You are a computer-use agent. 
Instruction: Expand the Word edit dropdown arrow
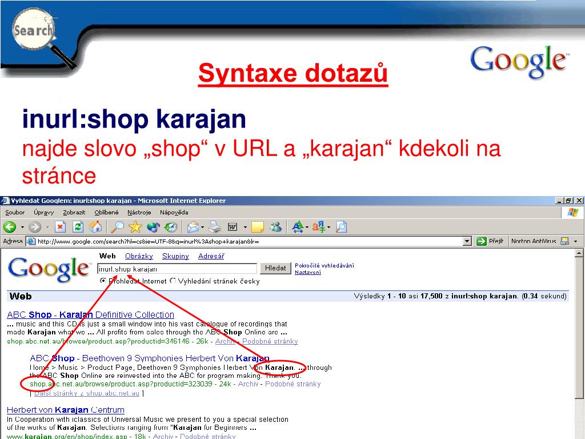(x=245, y=227)
